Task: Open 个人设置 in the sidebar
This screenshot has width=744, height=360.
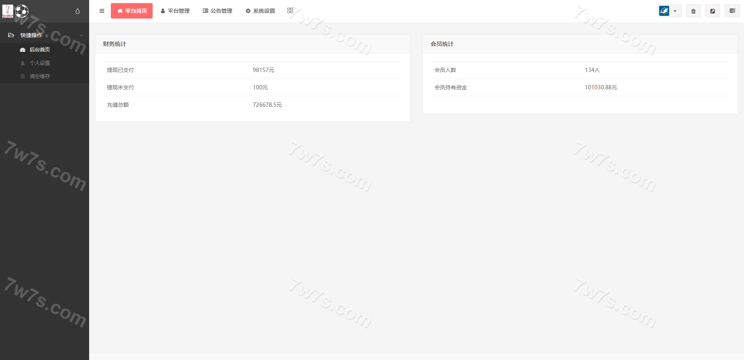Action: click(x=40, y=63)
